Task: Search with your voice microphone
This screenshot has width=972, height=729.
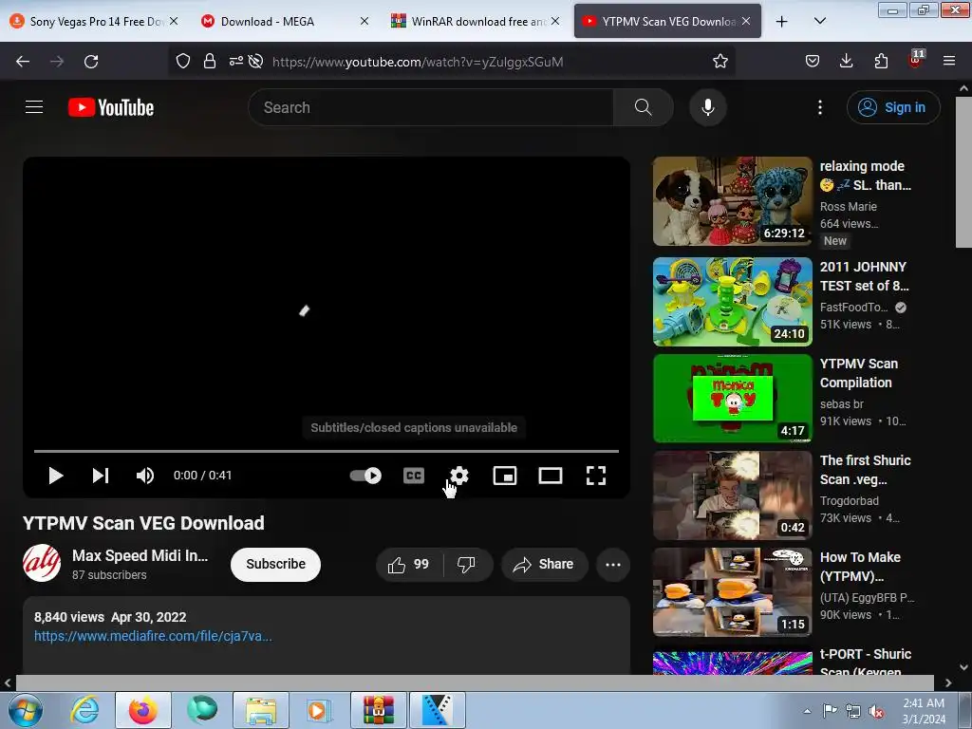Action: tap(708, 107)
